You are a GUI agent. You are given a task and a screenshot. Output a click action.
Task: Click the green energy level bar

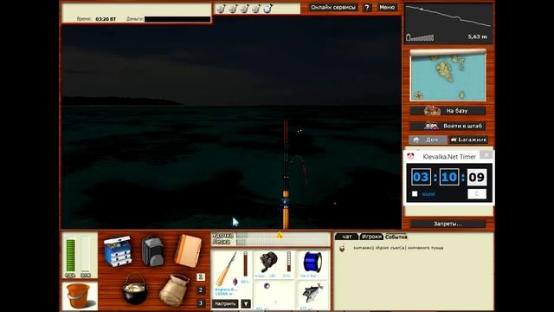point(70,256)
